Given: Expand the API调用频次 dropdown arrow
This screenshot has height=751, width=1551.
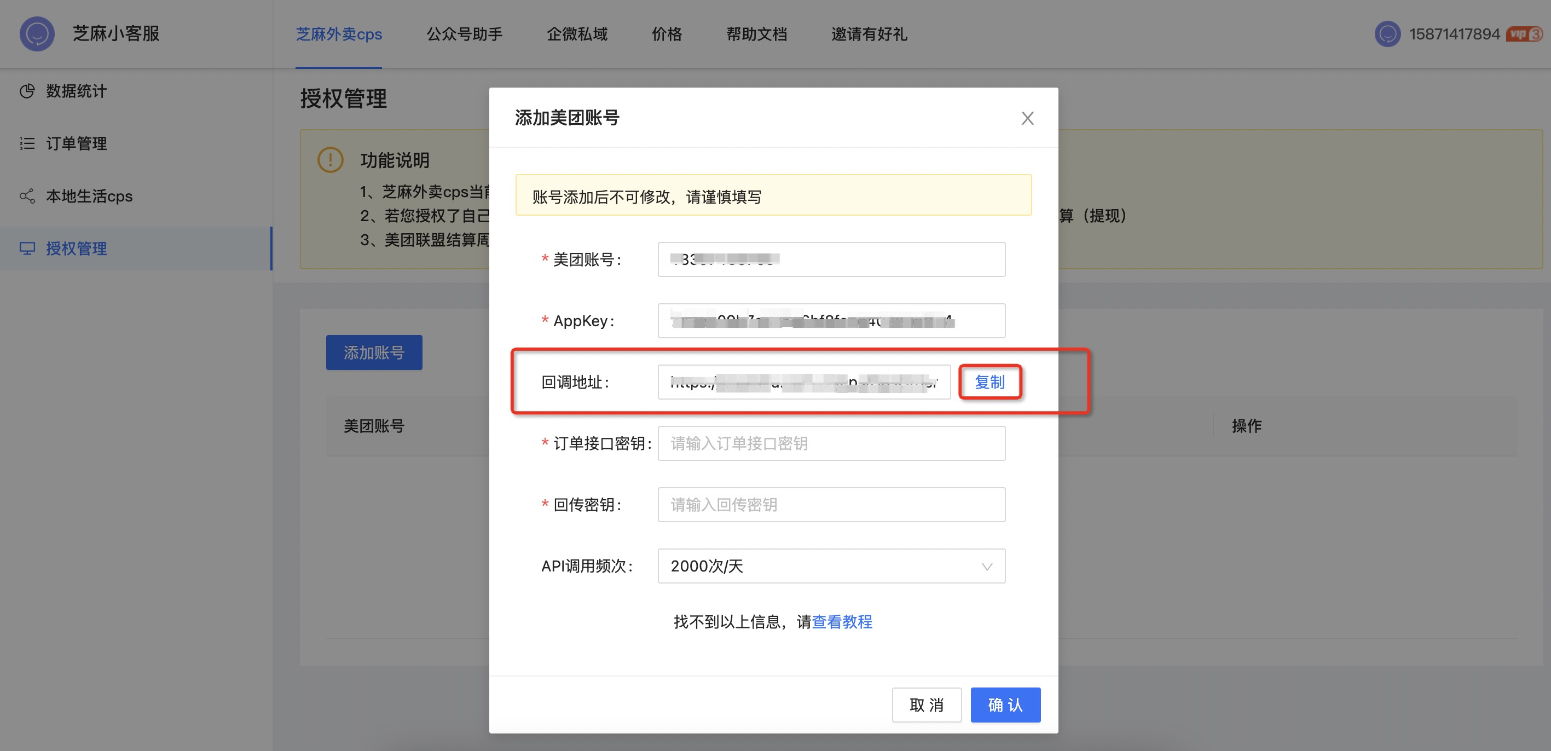Looking at the screenshot, I should 987,566.
